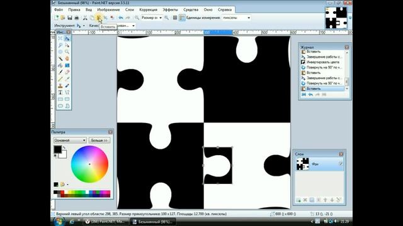Click the New image toolbar icon
The width and height of the screenshot is (403, 226).
[x=56, y=18]
